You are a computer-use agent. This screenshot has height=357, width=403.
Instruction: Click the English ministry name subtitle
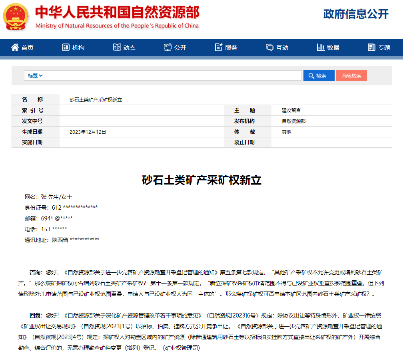(117, 26)
